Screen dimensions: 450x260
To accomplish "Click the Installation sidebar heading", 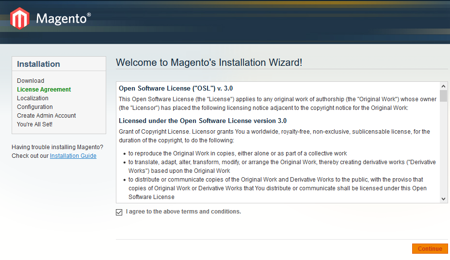I will coord(38,64).
